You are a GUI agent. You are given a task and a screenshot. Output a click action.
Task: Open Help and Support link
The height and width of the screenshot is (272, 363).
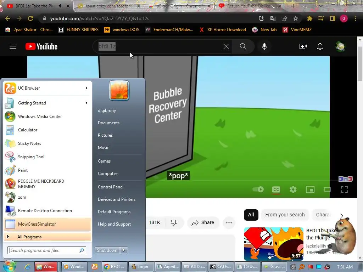click(x=114, y=224)
